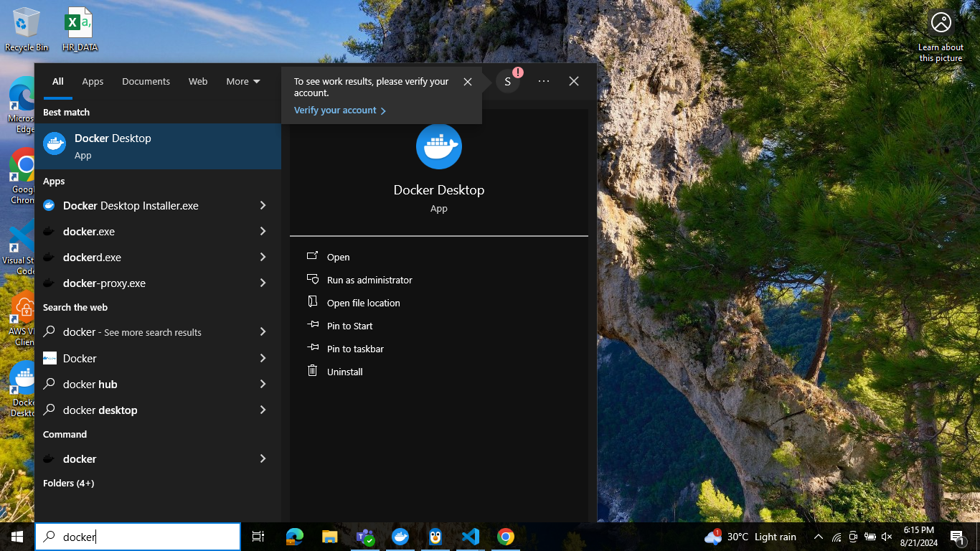
Task: Open the notification center icon
Action: pos(958,537)
